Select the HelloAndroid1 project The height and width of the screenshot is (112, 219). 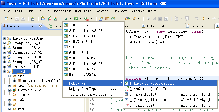[26, 66]
